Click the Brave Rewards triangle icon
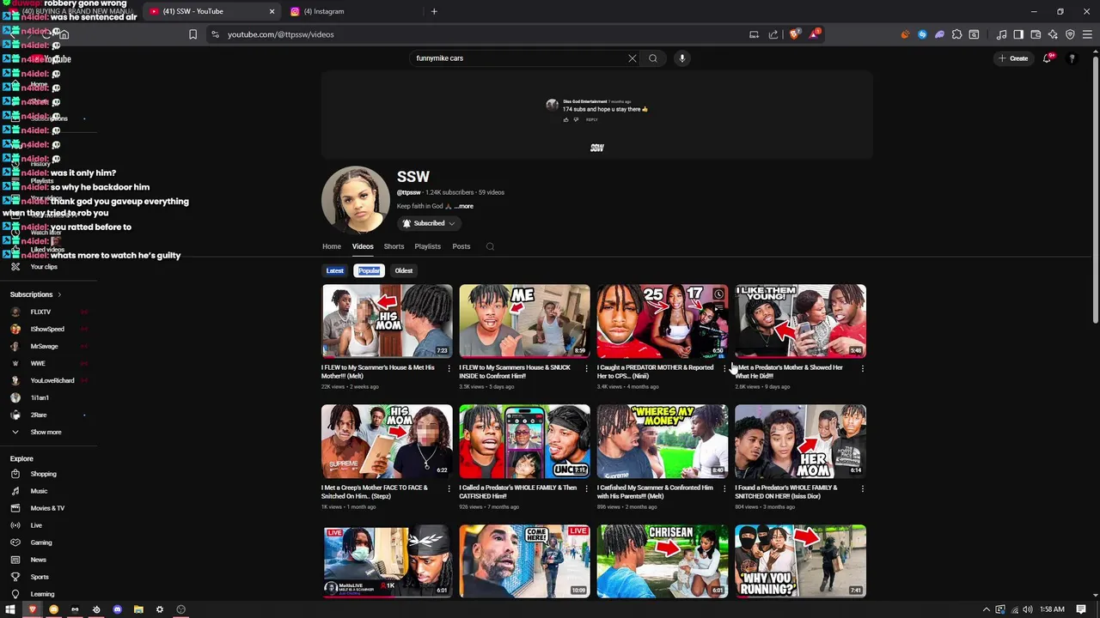Screen dimensions: 1100x618 (813, 34)
